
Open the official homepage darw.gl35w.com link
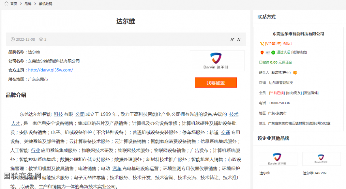(x=50, y=70)
